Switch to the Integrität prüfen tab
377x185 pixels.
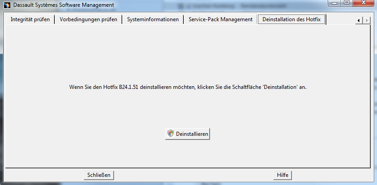click(x=30, y=19)
